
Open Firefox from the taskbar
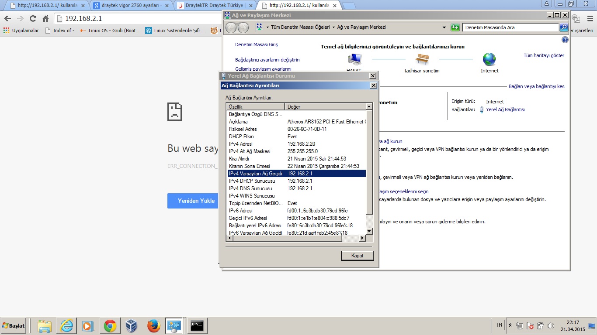pyautogui.click(x=153, y=326)
